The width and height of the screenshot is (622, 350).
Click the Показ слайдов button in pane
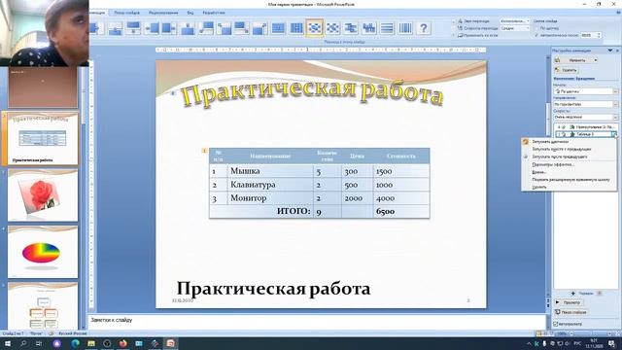click(570, 312)
